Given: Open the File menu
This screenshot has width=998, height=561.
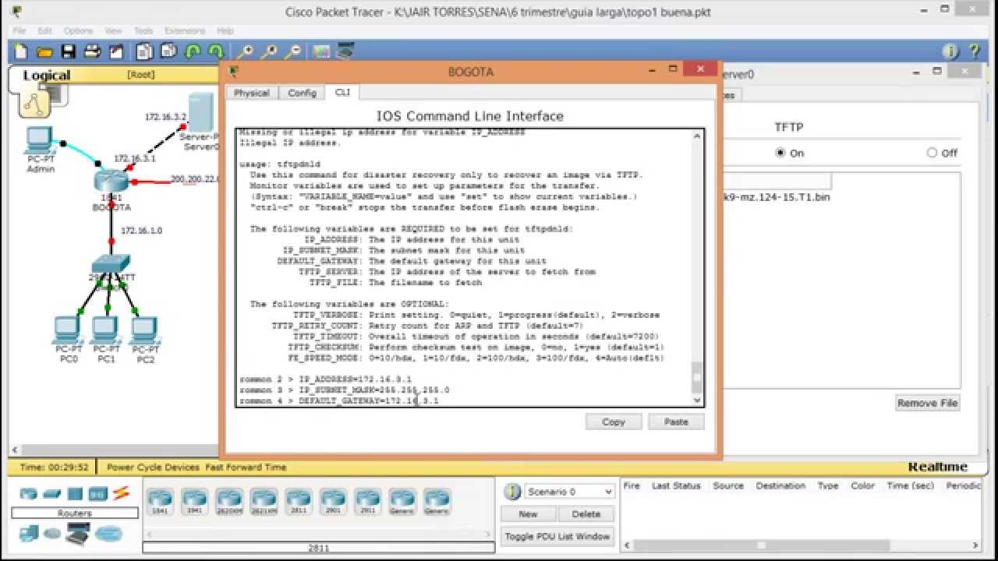Looking at the screenshot, I should (x=19, y=30).
